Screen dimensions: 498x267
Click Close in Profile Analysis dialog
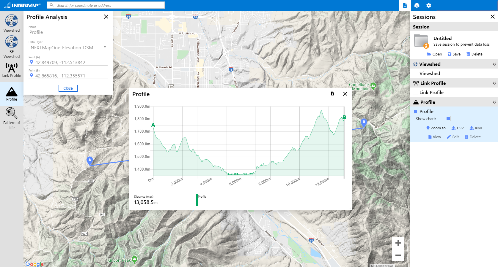pyautogui.click(x=68, y=88)
